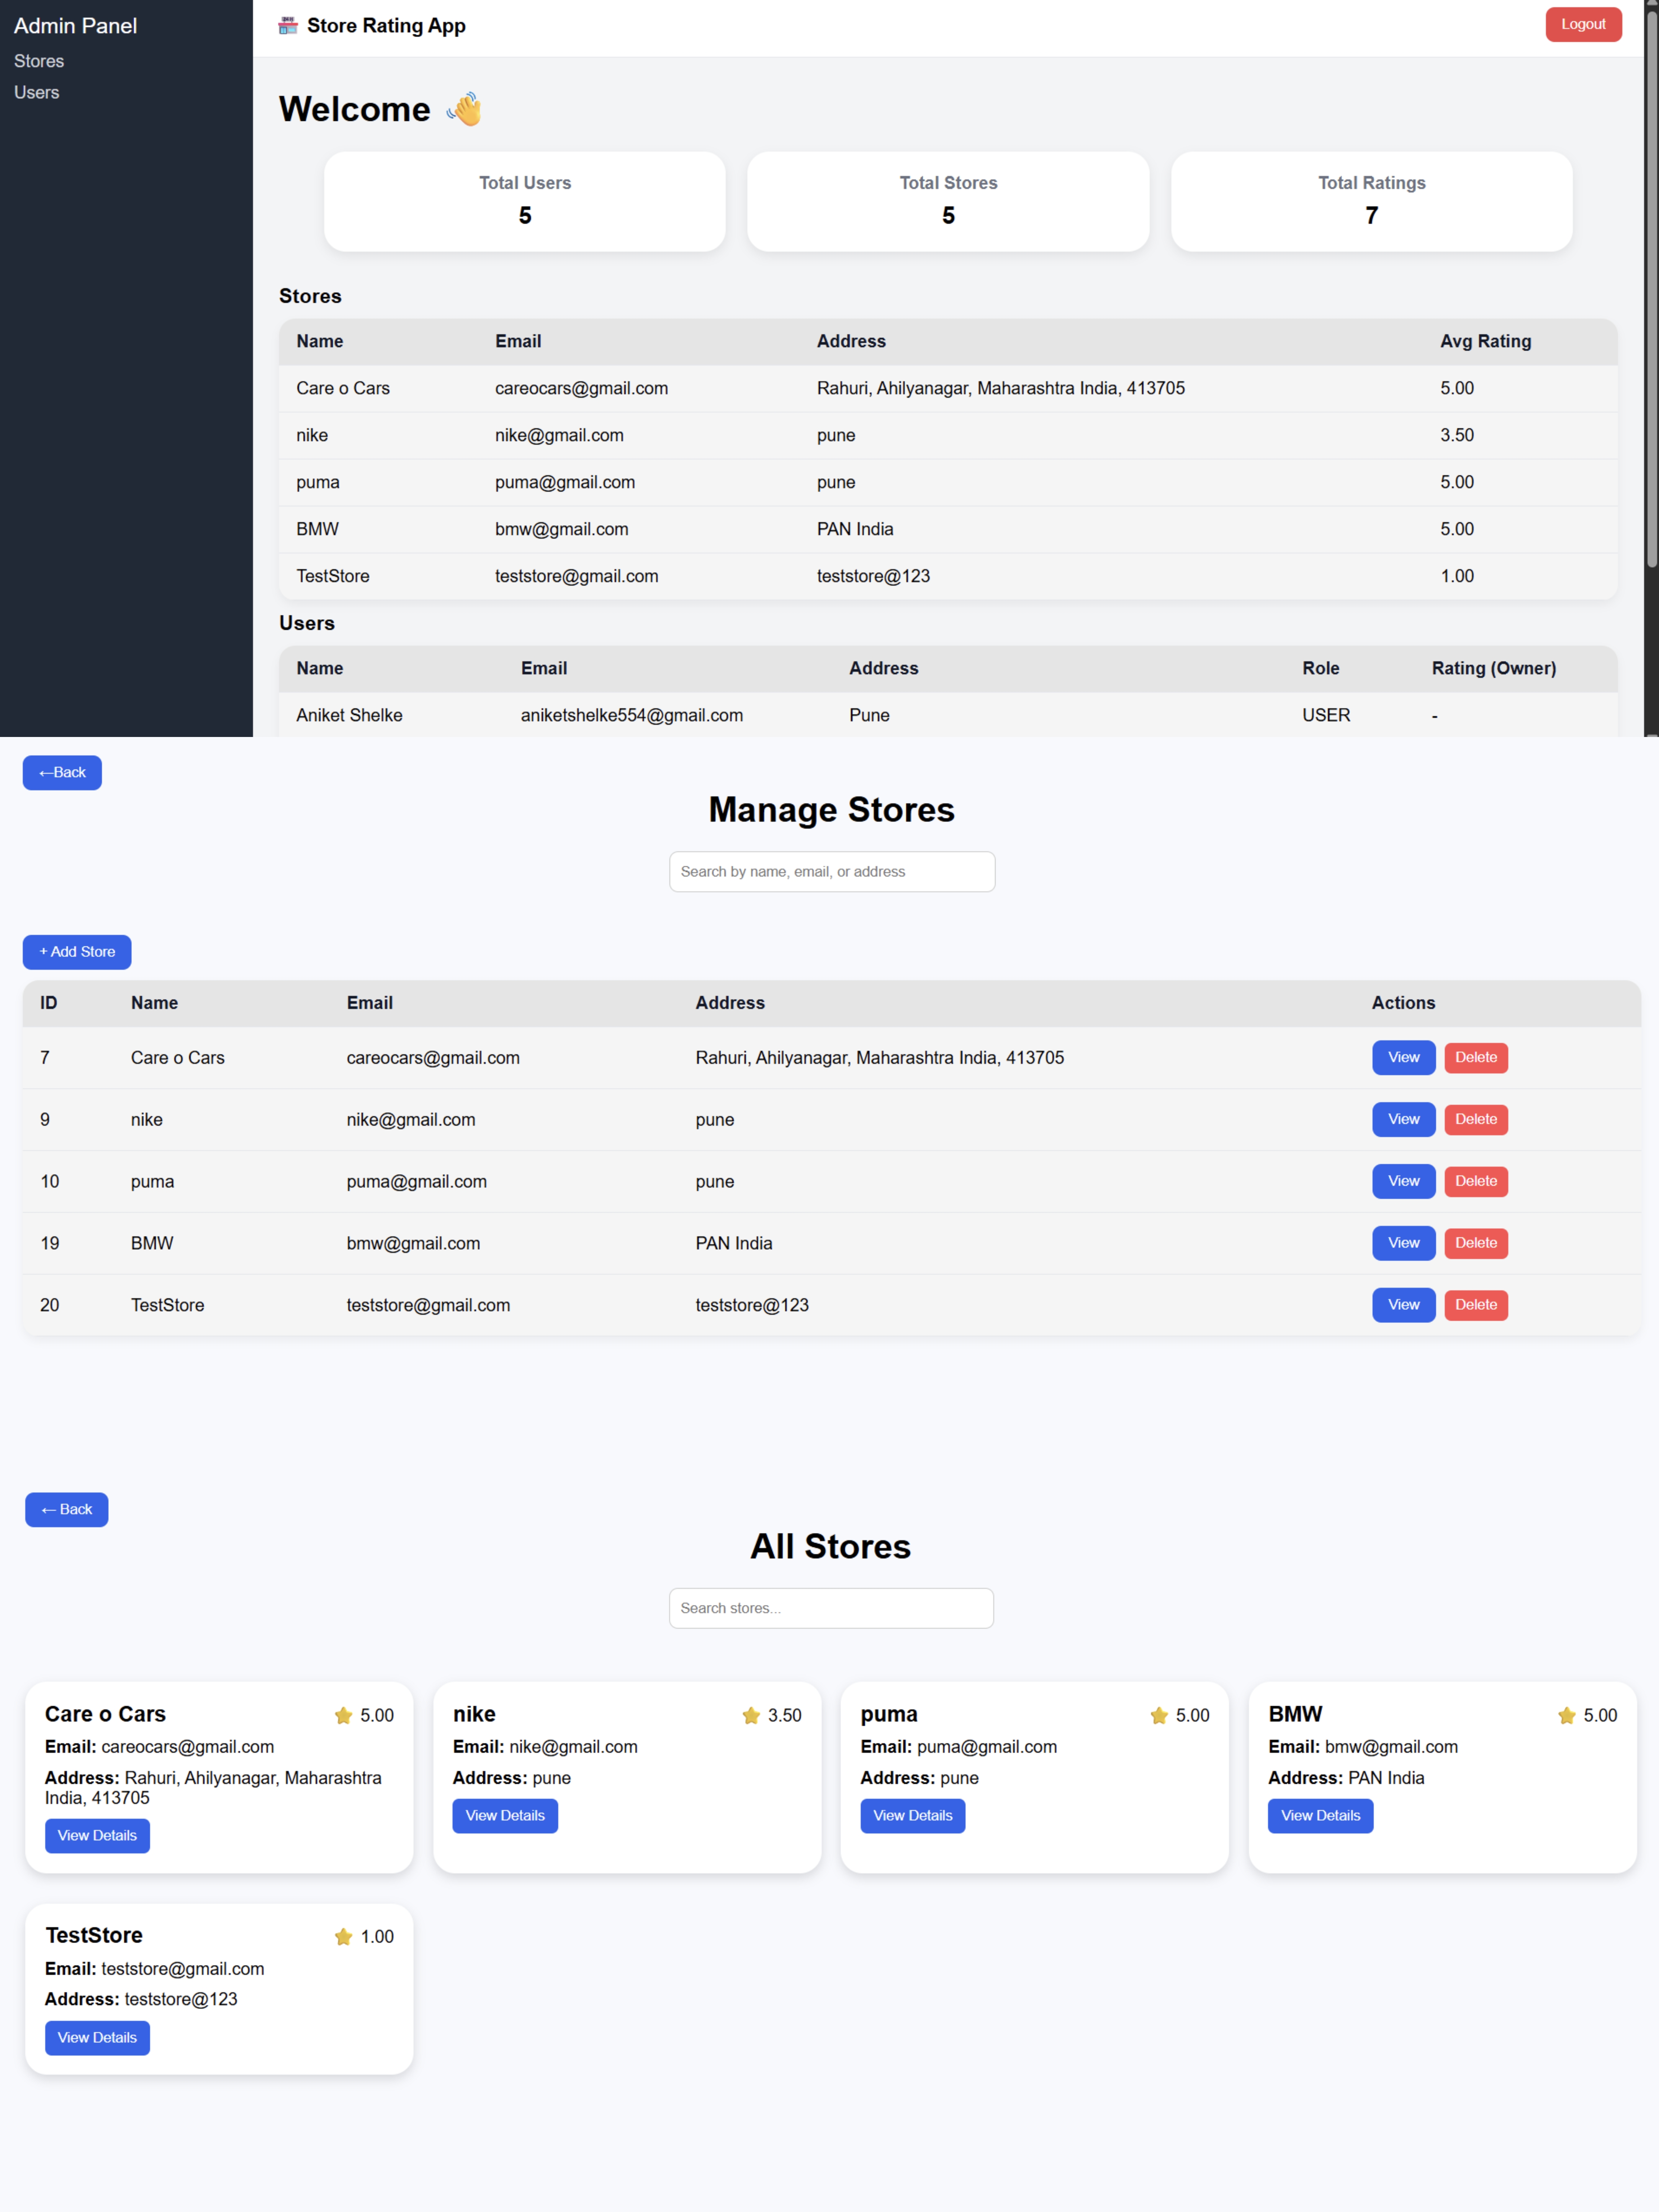This screenshot has width=1659, height=2212.
Task: Focus the search by name, email, address field
Action: (x=831, y=871)
